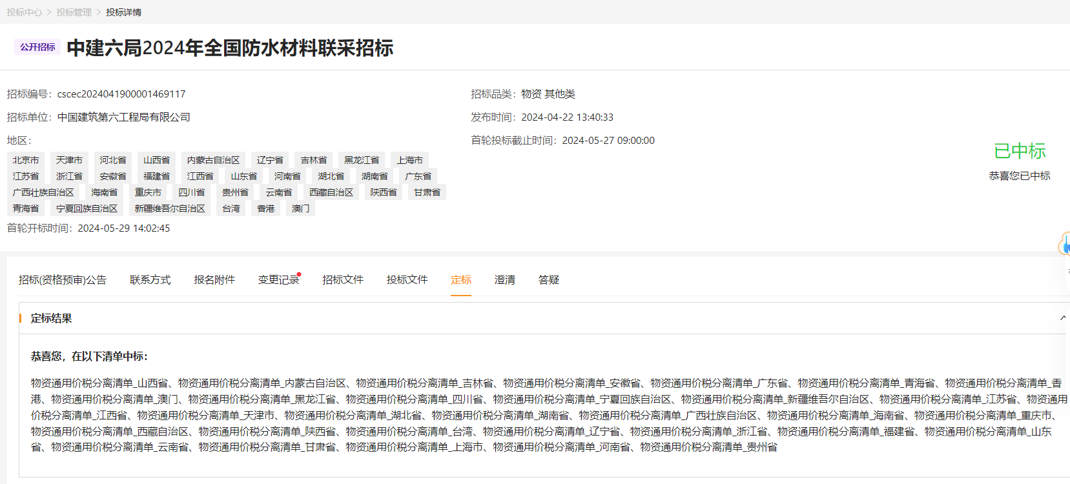
Task: Click the 福建省 region tag
Action: tap(157, 176)
